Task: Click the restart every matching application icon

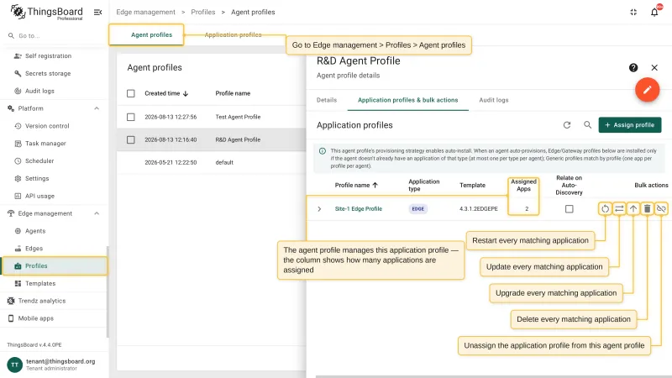Action: 605,208
